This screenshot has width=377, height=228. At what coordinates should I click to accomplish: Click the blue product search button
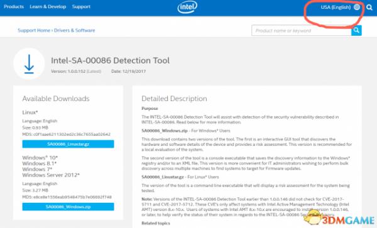[356, 30]
